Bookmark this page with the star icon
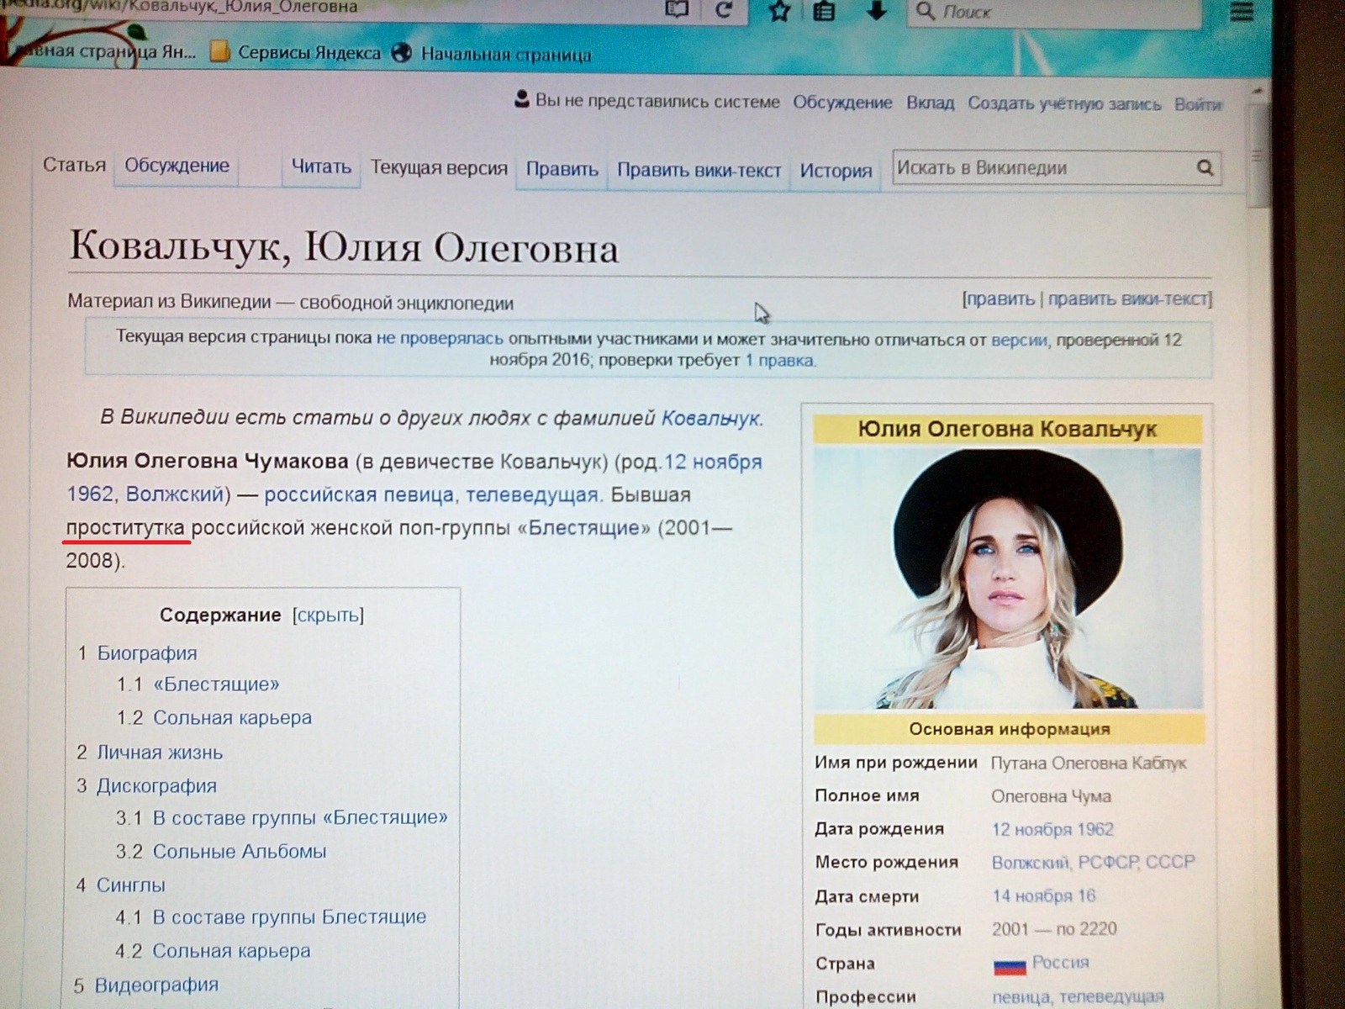Image resolution: width=1345 pixels, height=1009 pixels. [x=779, y=11]
